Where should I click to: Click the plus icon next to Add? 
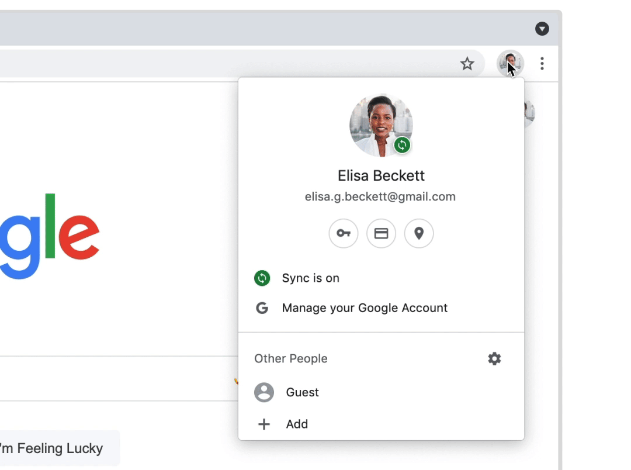[x=264, y=424]
